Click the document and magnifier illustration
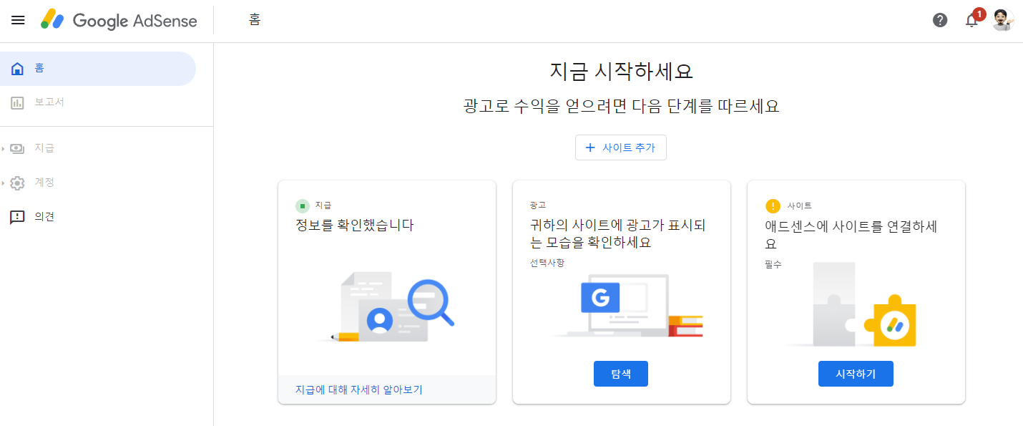This screenshot has height=426, width=1023. (386, 307)
